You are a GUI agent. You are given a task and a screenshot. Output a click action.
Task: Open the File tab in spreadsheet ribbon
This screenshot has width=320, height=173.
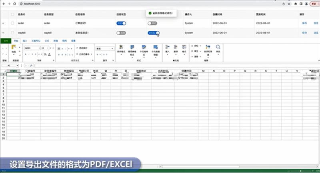coord(6,41)
